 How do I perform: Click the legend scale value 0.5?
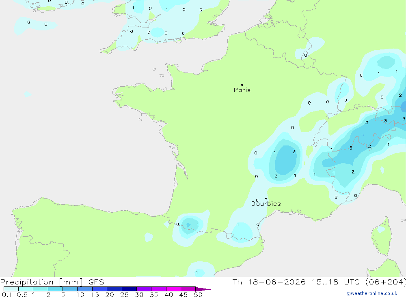coord(22,295)
